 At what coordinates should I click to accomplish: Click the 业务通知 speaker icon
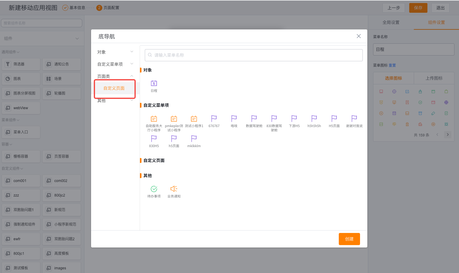tap(174, 189)
